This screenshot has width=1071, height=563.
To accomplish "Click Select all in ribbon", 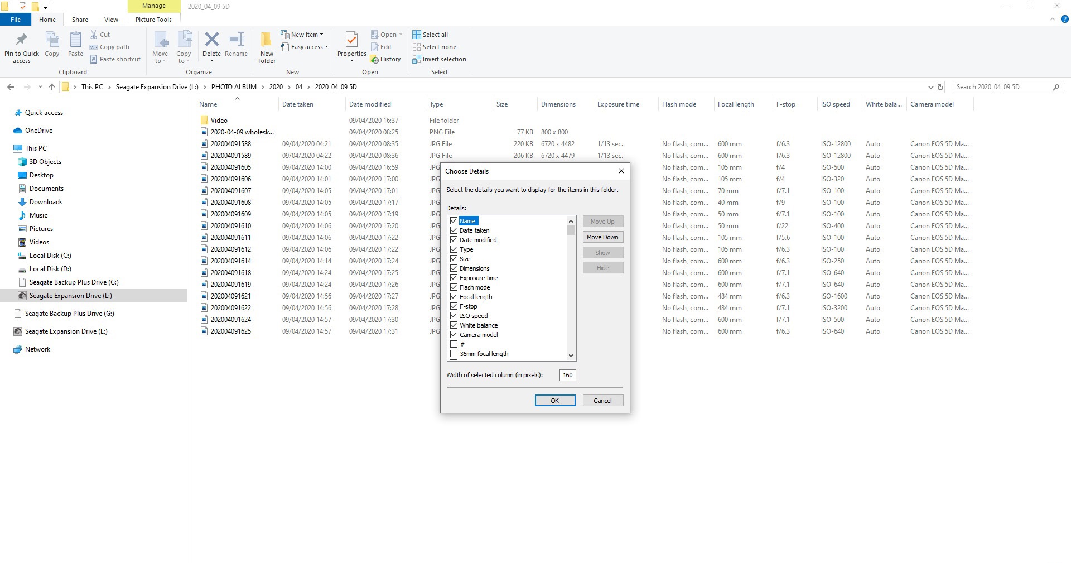I will point(430,35).
